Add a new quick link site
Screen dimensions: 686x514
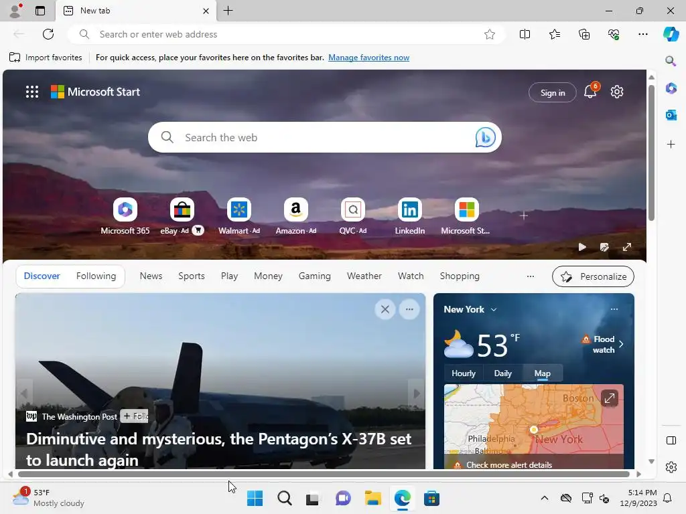[524, 216]
